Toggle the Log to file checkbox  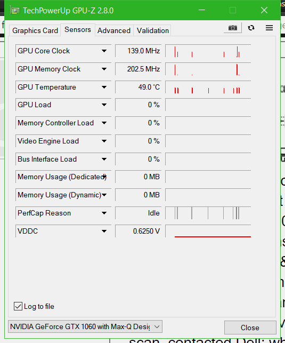pyautogui.click(x=18, y=306)
